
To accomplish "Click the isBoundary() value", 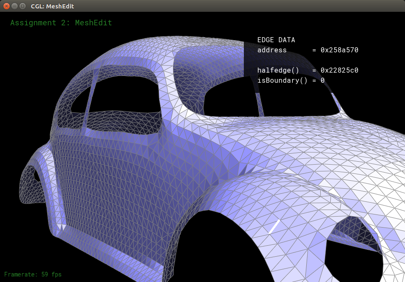I will 322,80.
